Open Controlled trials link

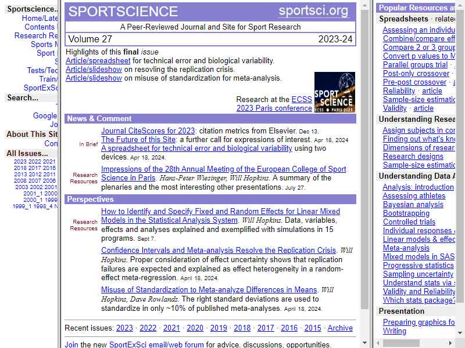[409, 222]
